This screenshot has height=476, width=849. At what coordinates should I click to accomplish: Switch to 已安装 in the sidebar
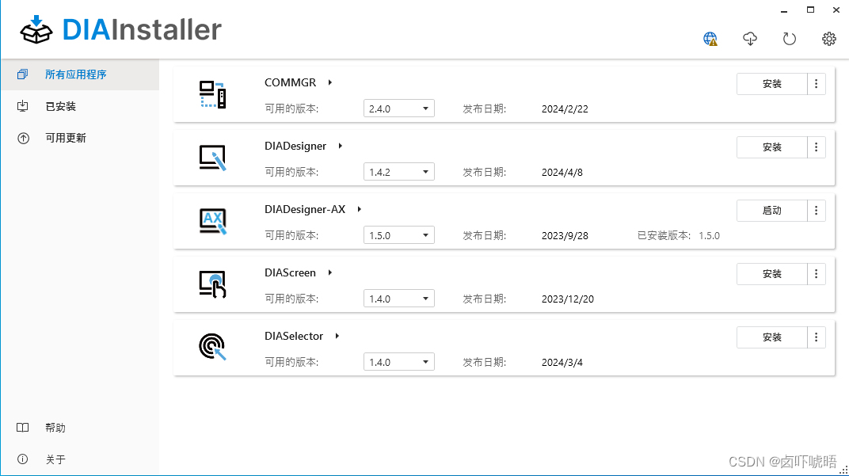pyautogui.click(x=80, y=106)
